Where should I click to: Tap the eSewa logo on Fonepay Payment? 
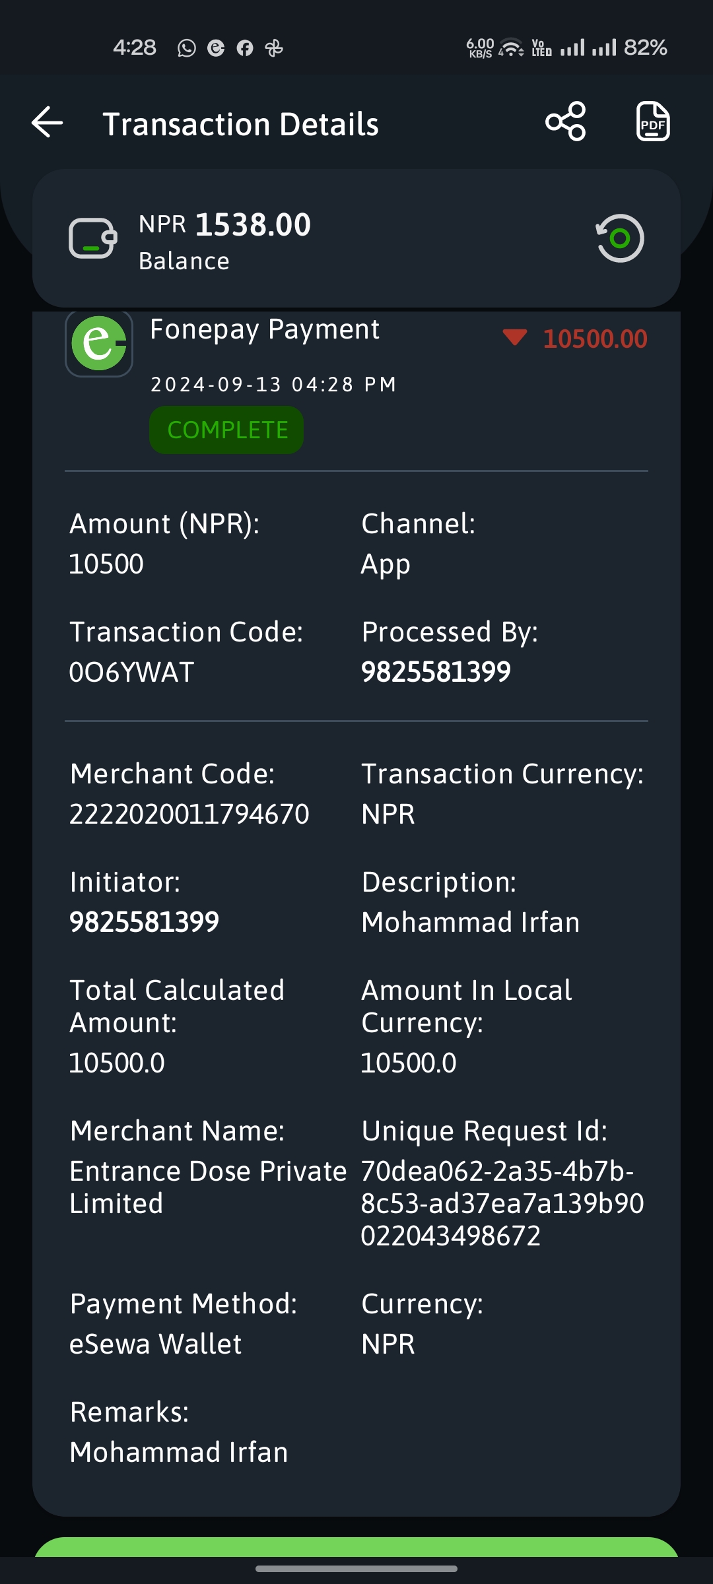click(99, 343)
